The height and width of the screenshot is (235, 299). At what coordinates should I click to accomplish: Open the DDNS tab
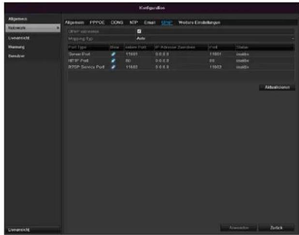[x=117, y=23]
